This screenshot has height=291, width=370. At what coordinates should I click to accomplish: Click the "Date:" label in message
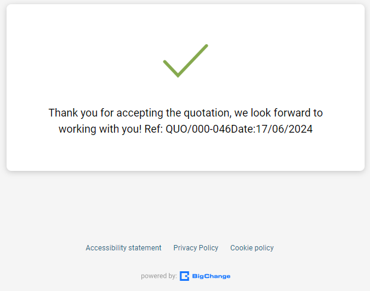[243, 129]
